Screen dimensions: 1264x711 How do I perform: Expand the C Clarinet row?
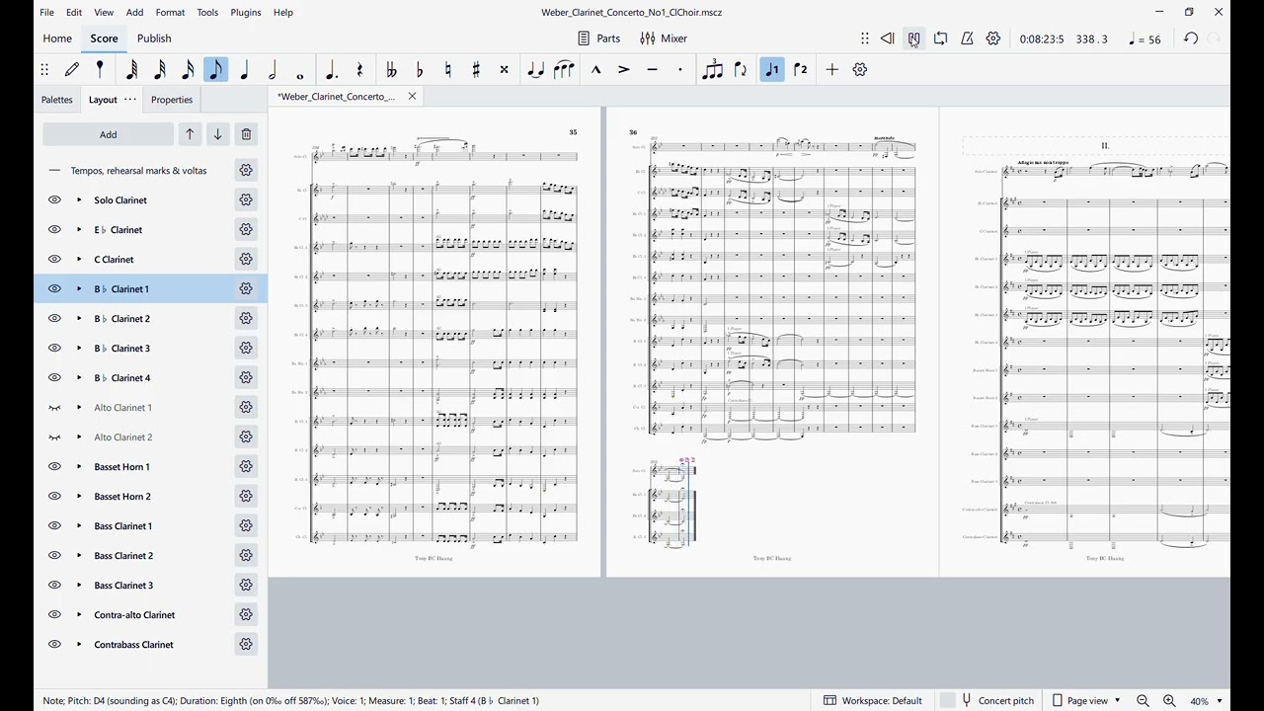(x=79, y=259)
